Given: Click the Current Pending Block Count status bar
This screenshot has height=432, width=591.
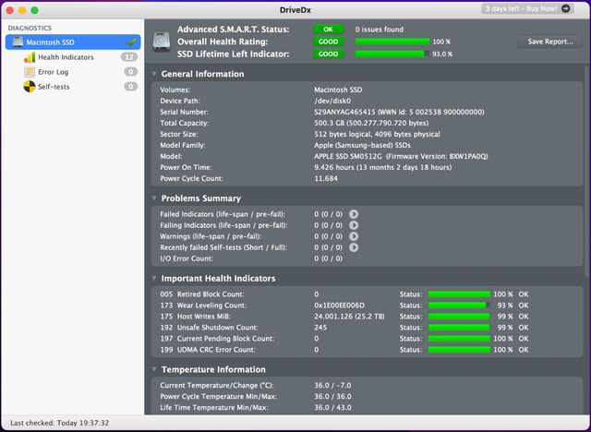Looking at the screenshot, I should coord(459,339).
